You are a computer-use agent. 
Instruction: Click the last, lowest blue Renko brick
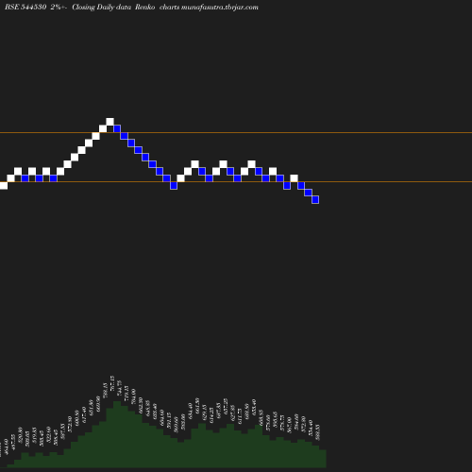tap(315, 200)
